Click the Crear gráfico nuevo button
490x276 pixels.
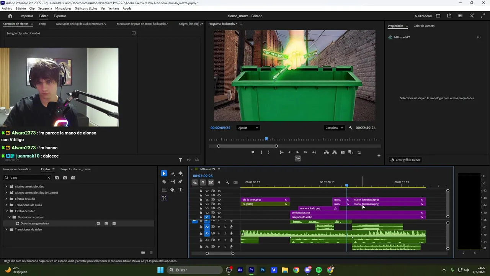tap(405, 160)
